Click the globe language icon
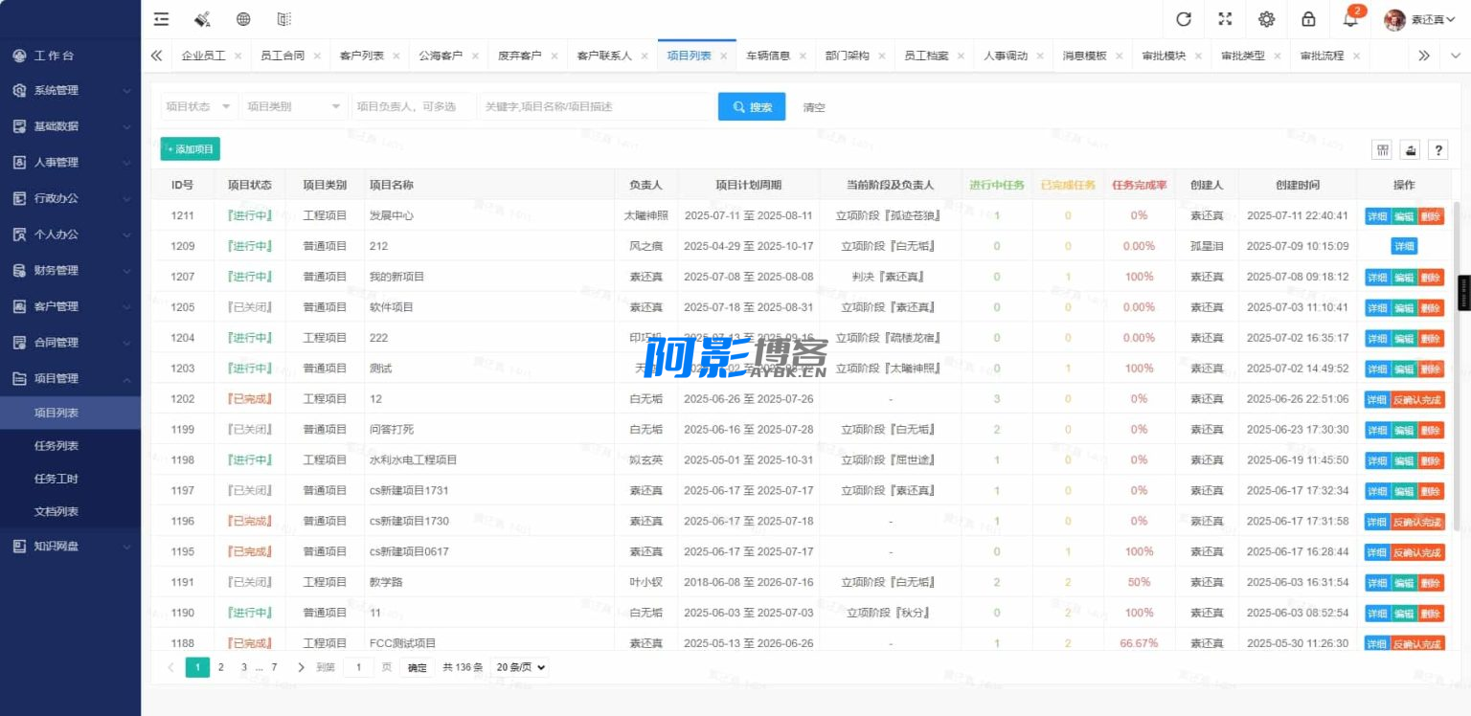This screenshot has width=1471, height=716. [x=243, y=19]
